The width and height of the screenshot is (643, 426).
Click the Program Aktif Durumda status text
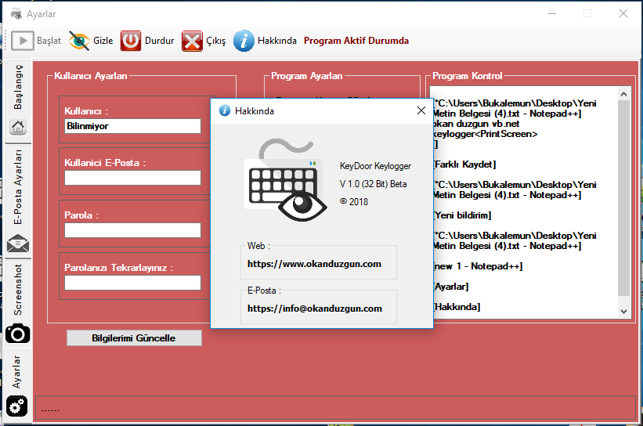pos(356,41)
